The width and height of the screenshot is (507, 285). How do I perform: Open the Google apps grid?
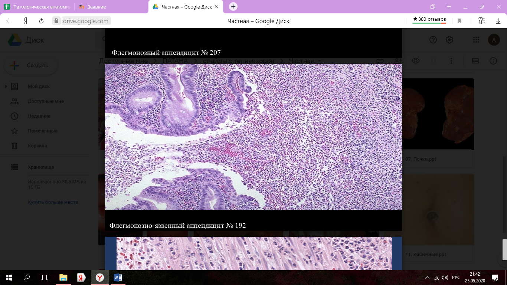(x=476, y=40)
